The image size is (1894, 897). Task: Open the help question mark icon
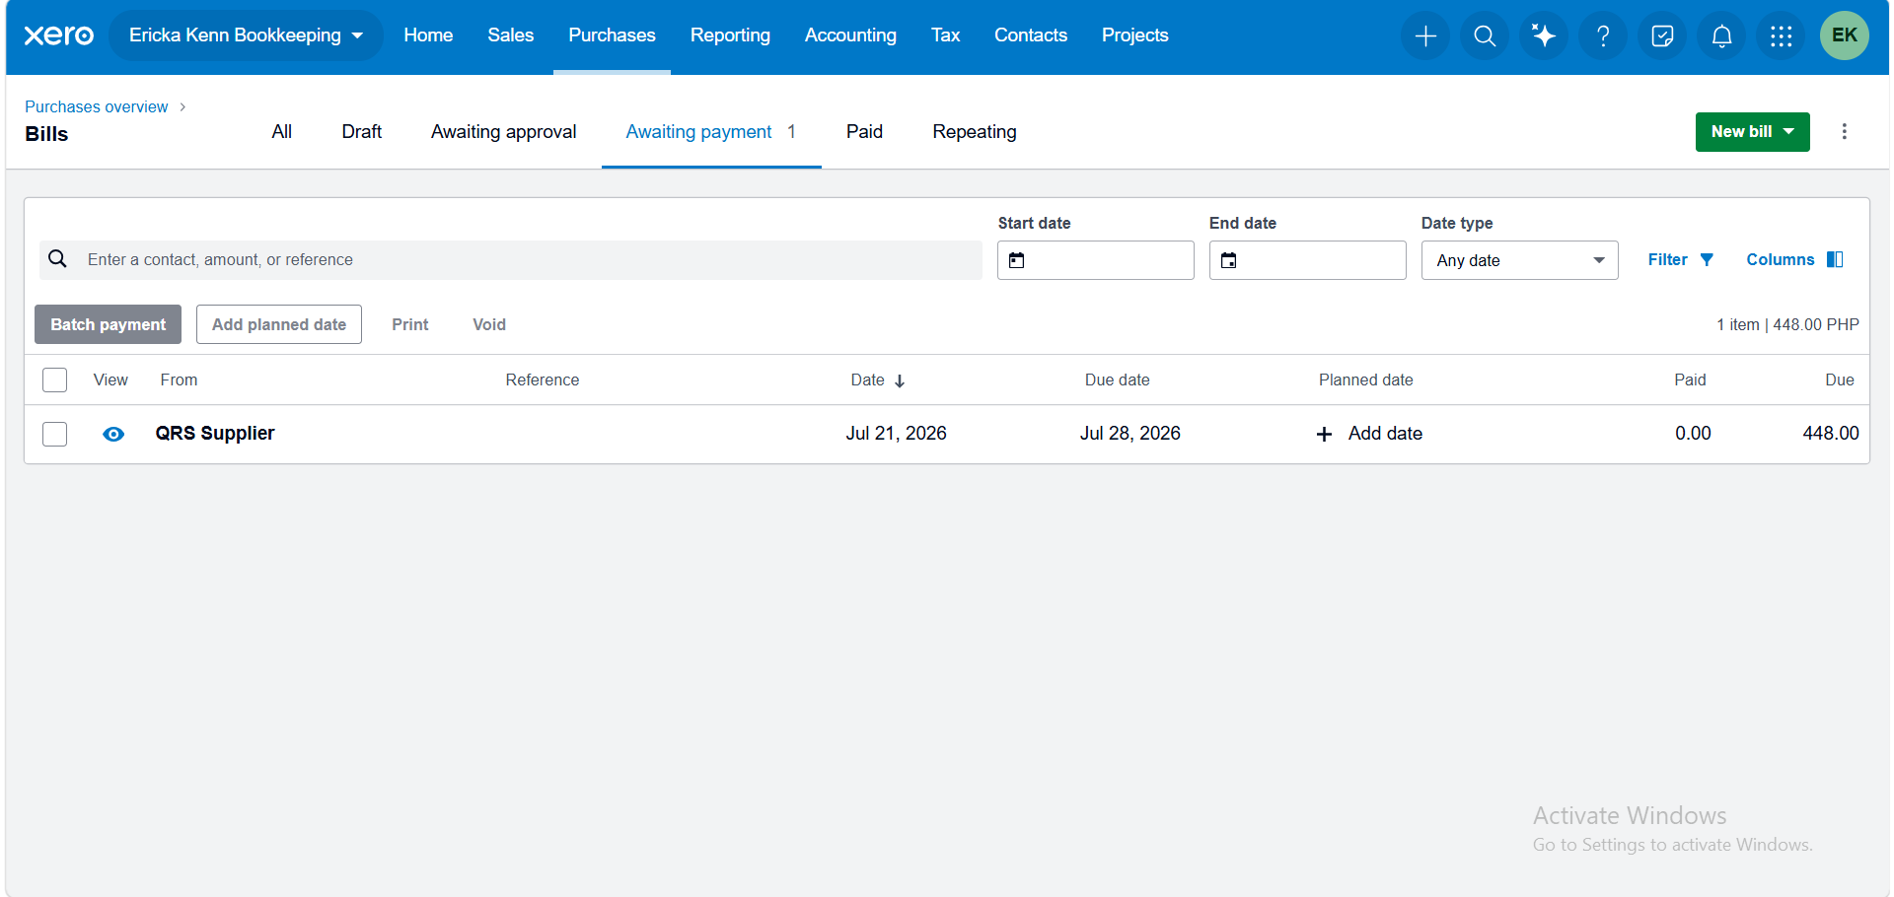click(x=1603, y=36)
